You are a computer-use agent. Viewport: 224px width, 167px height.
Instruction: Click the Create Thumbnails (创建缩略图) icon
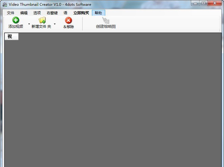(106, 20)
